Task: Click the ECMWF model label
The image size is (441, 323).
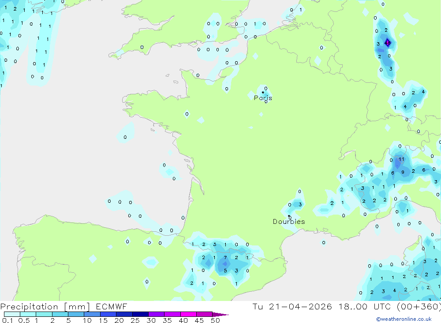Action: point(112,306)
